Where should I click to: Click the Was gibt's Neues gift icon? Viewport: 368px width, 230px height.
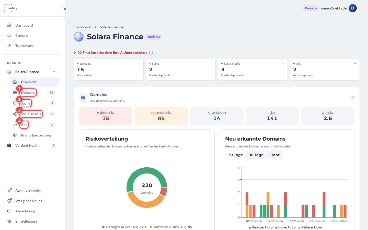click(9, 201)
